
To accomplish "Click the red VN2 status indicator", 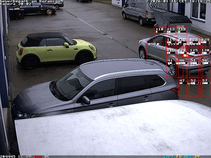I will (38, 156).
